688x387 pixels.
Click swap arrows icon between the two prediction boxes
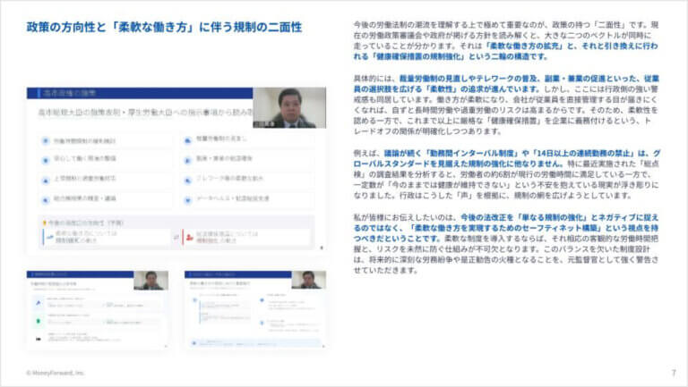tap(176, 237)
